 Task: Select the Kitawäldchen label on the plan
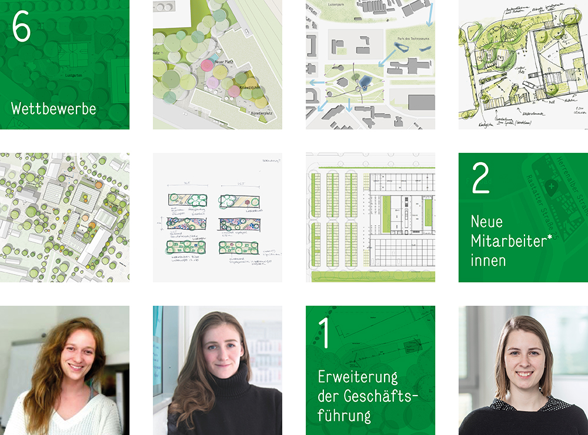[252, 86]
